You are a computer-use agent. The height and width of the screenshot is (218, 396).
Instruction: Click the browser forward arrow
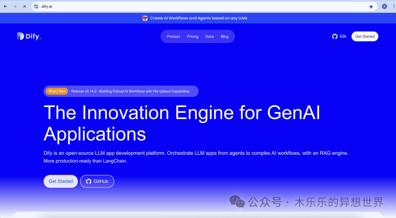[15, 7]
